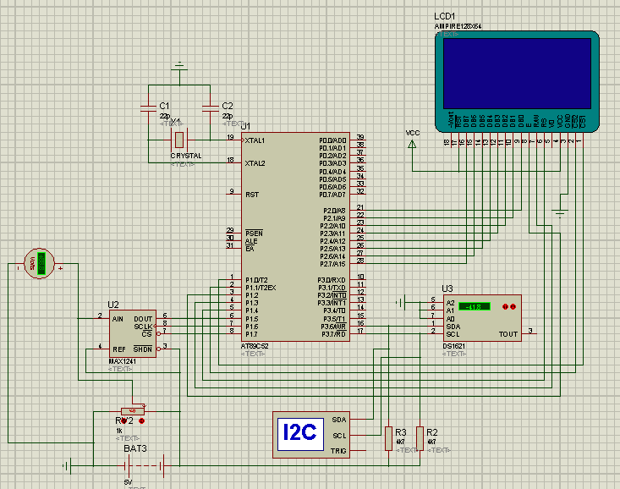This screenshot has width=620, height=489.
Task: Click the I2C debugger logo box
Action: pyautogui.click(x=300, y=434)
